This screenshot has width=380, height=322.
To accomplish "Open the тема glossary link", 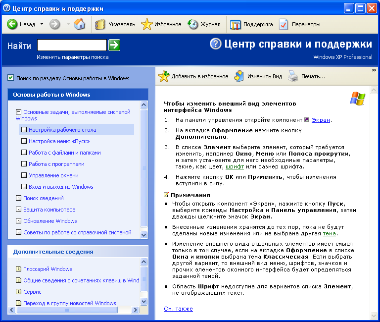I will 330,233.
